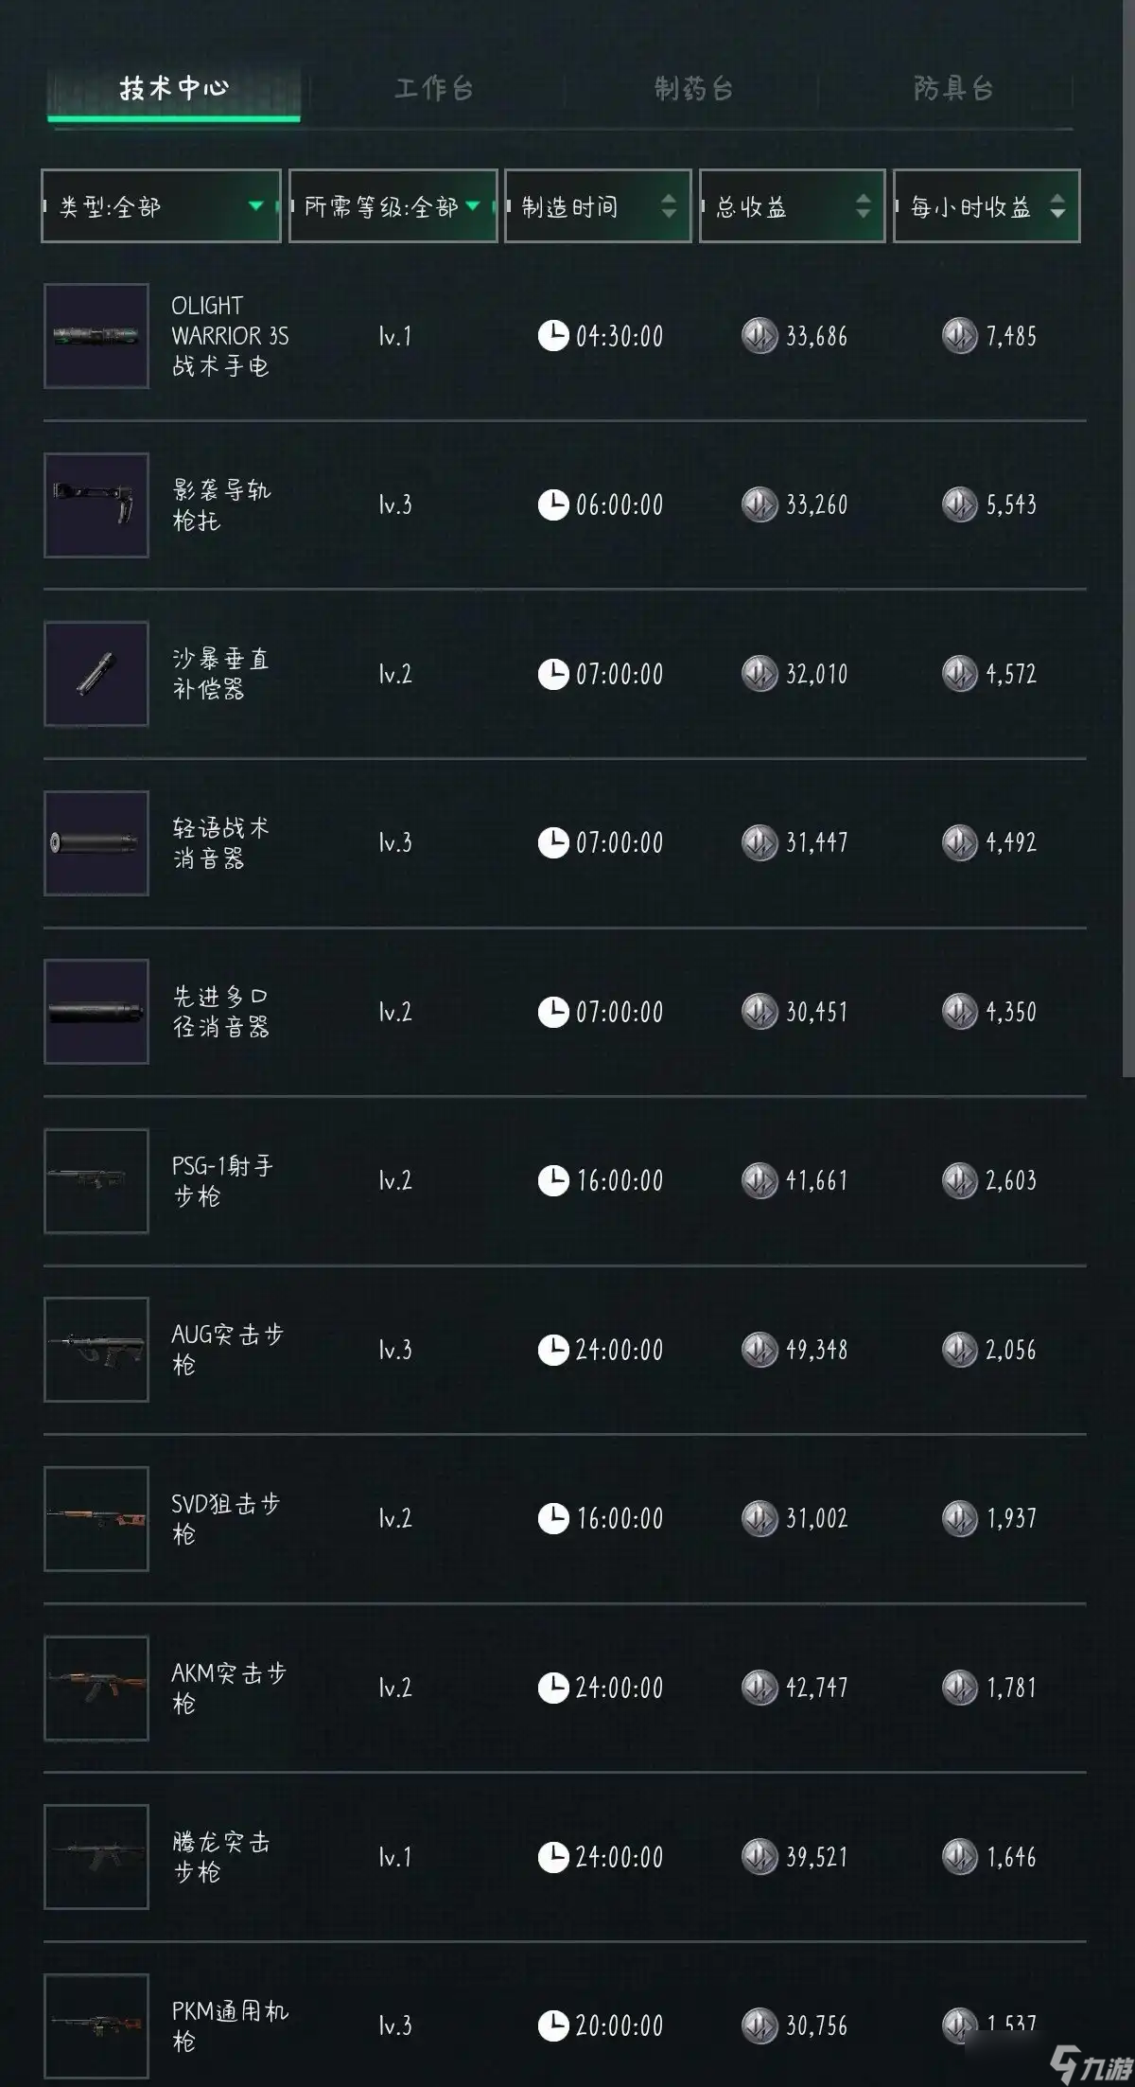
Task: Click the AKM突击步枪 weapon icon
Action: [96, 1688]
